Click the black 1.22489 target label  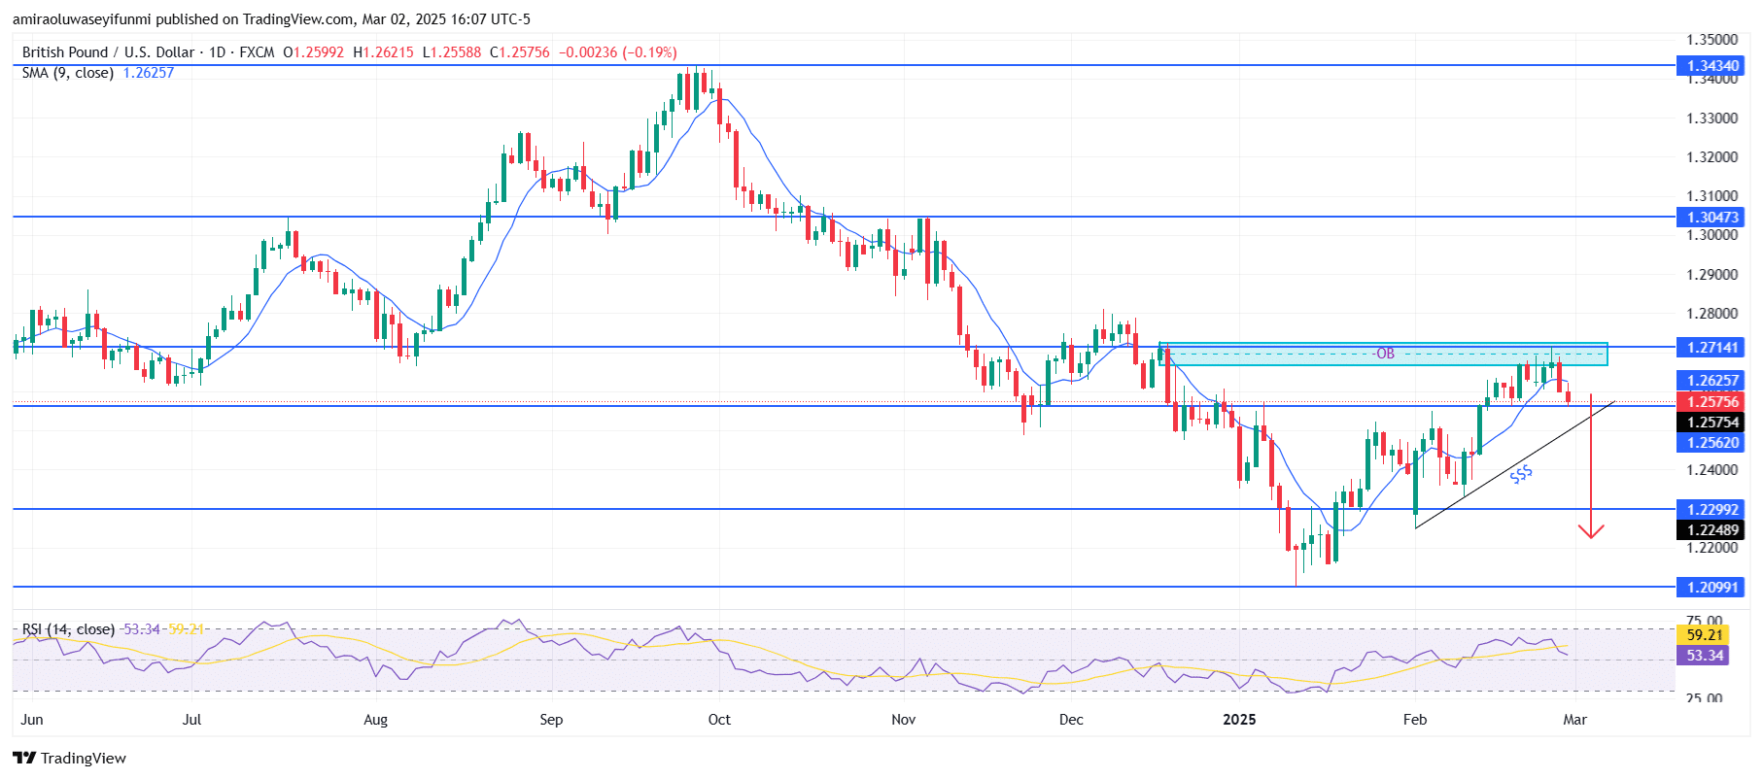(1711, 529)
